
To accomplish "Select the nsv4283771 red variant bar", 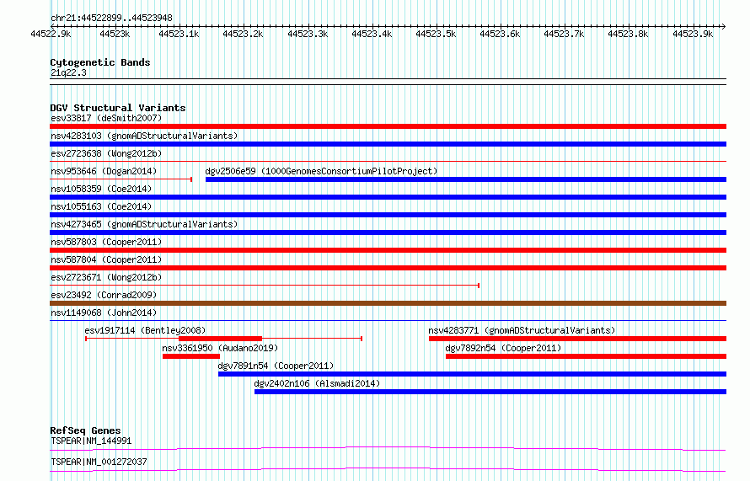I will tap(578, 339).
